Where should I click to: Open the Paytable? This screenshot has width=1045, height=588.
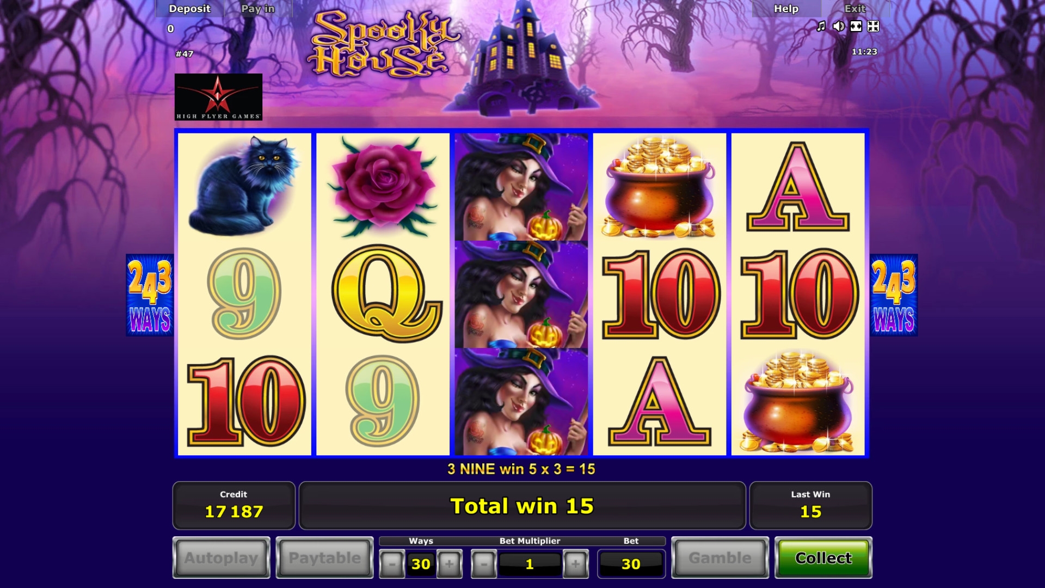325,558
